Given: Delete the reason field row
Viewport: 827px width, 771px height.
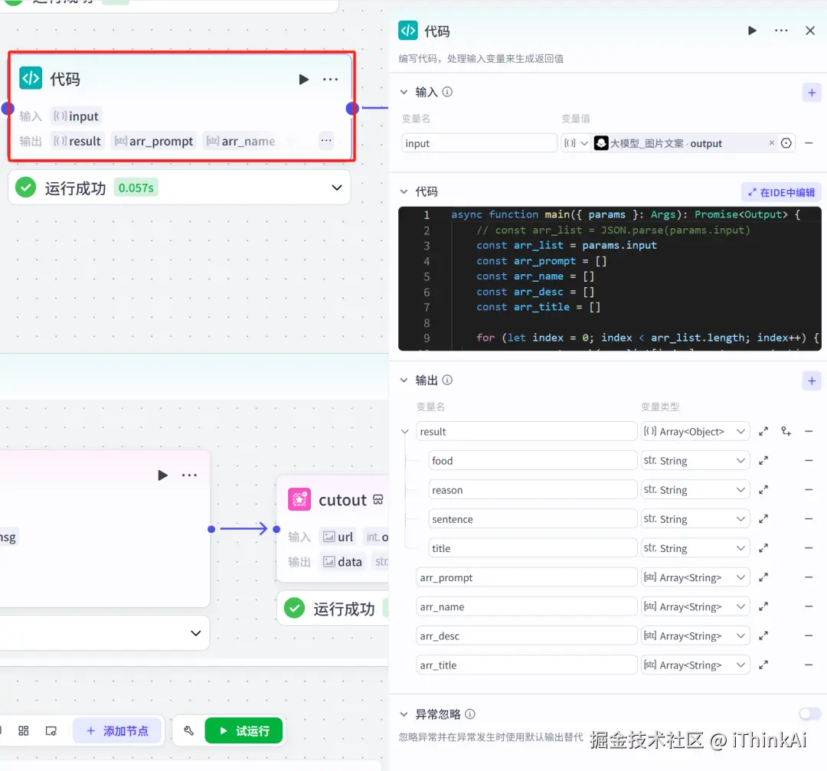Looking at the screenshot, I should pyautogui.click(x=809, y=490).
